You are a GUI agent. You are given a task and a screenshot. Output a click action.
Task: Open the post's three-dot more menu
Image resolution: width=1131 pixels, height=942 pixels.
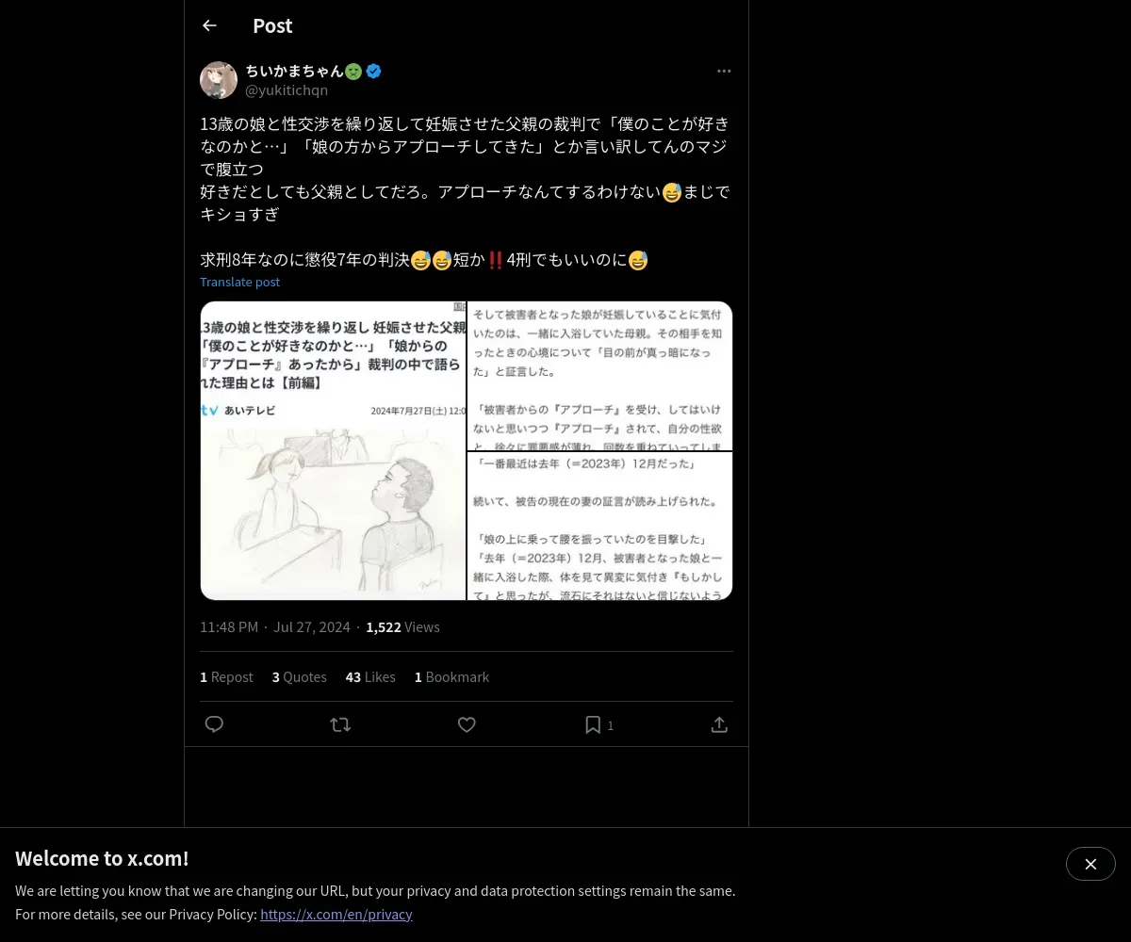coord(724,71)
